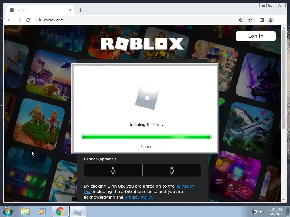Open a new tab with the plus button
Screen dimensions: 290x217
click(x=80, y=10)
